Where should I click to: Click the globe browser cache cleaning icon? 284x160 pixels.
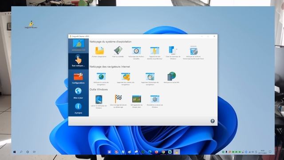tap(101, 76)
